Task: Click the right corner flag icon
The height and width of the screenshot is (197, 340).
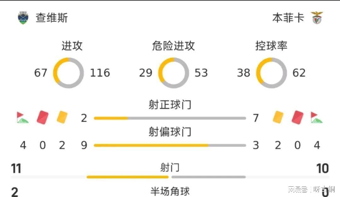Action: 317,118
